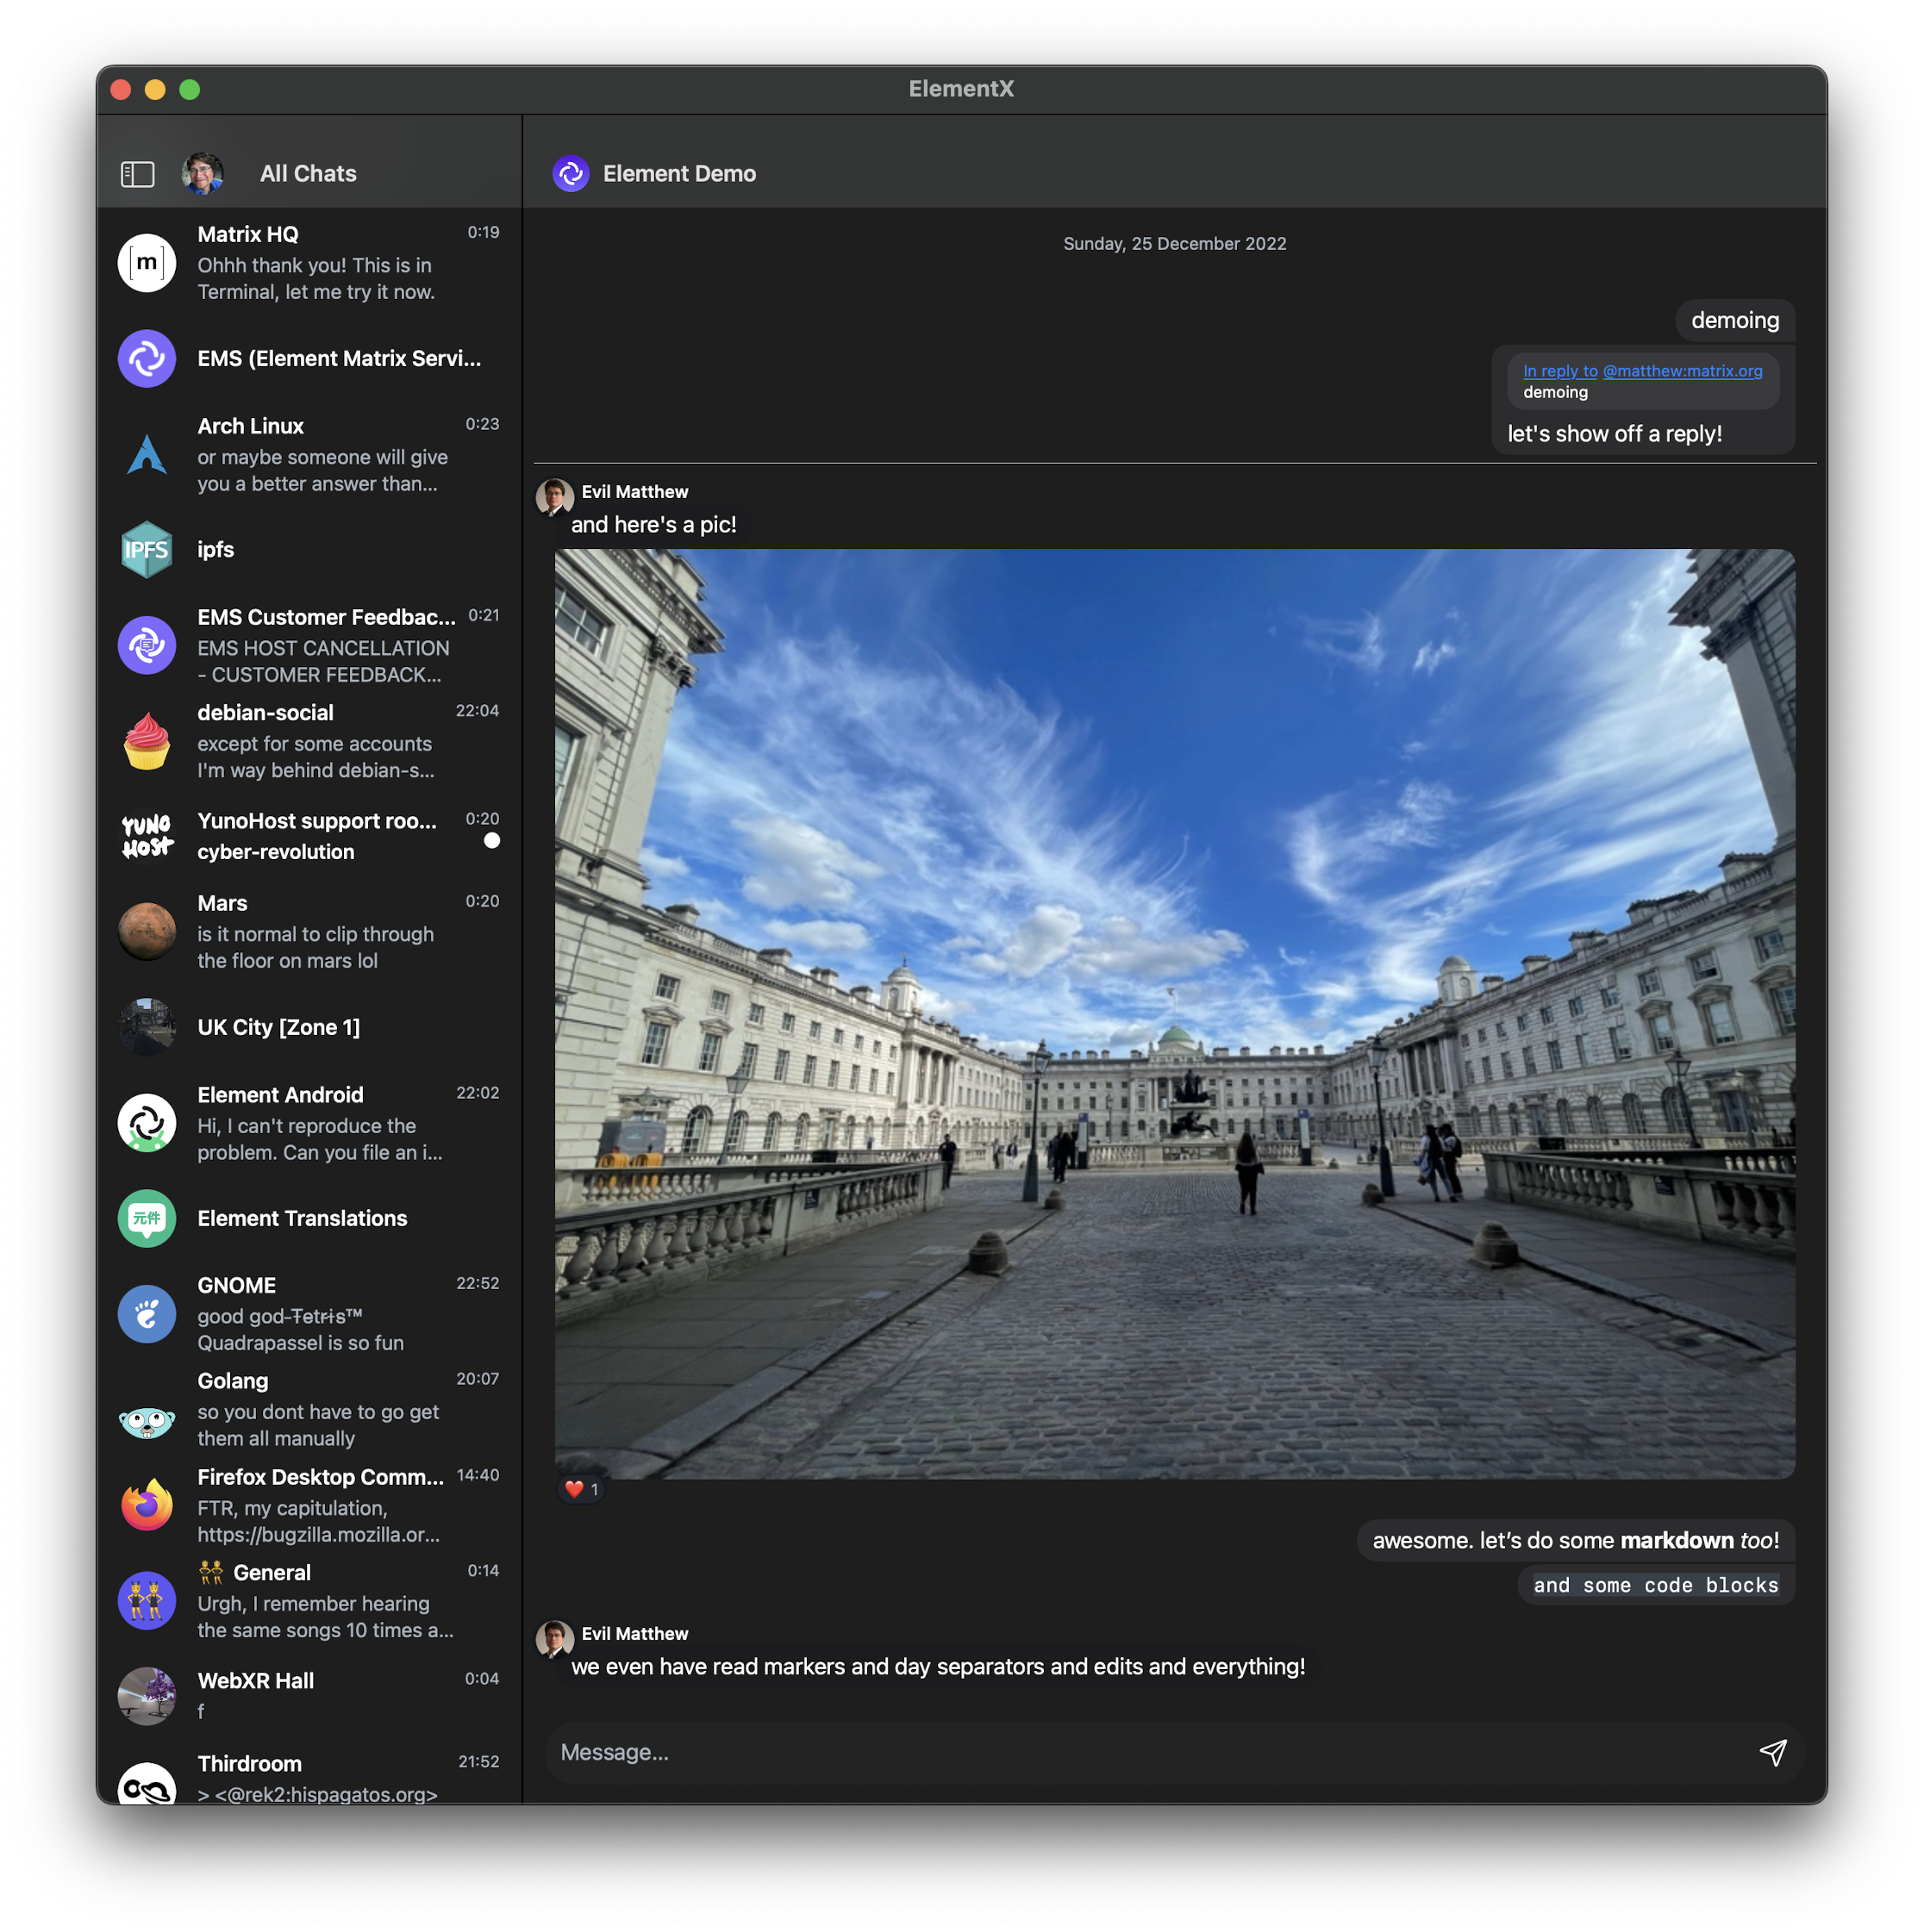This screenshot has width=1924, height=1932.
Task: Click the Element Demo room title
Action: tap(679, 174)
